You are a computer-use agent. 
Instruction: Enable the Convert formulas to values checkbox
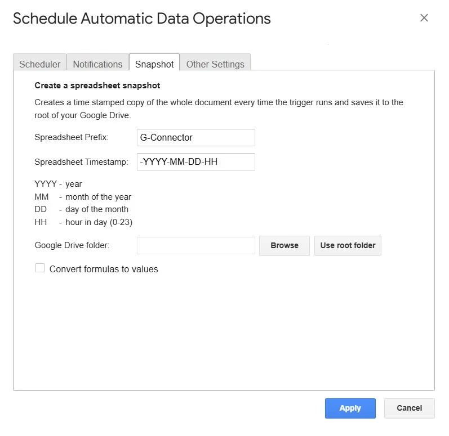pyautogui.click(x=40, y=268)
